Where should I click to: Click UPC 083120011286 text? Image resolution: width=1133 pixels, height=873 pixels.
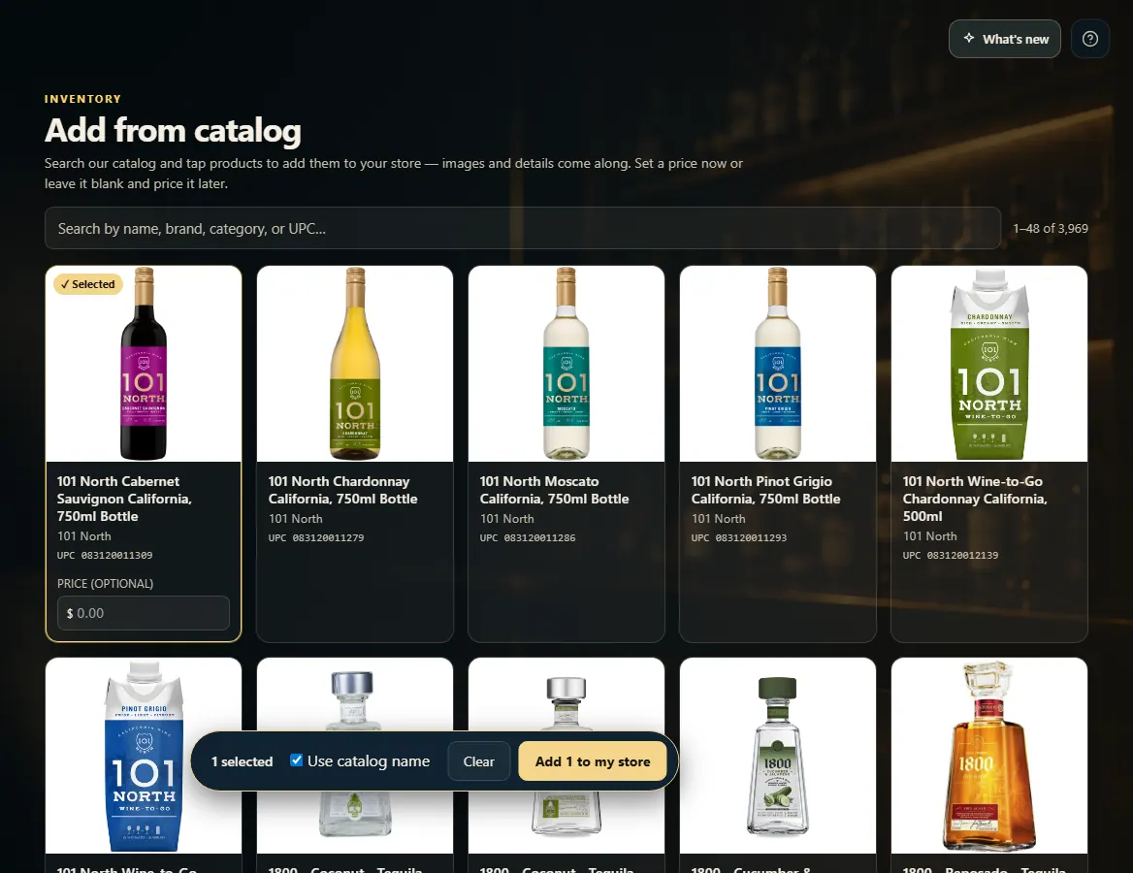point(528,537)
